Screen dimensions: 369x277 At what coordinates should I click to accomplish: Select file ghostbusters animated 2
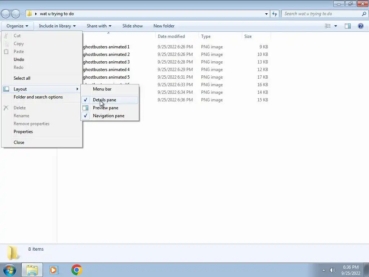[106, 54]
